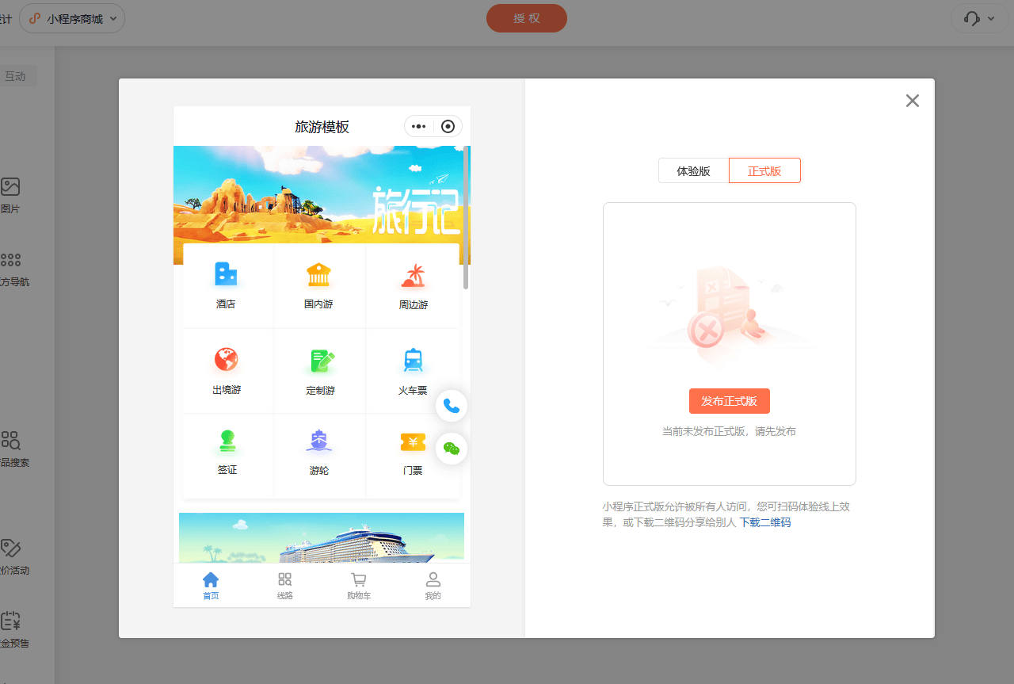1014x684 pixels.
Task: Tap the floating blue phone contact icon
Action: point(451,406)
